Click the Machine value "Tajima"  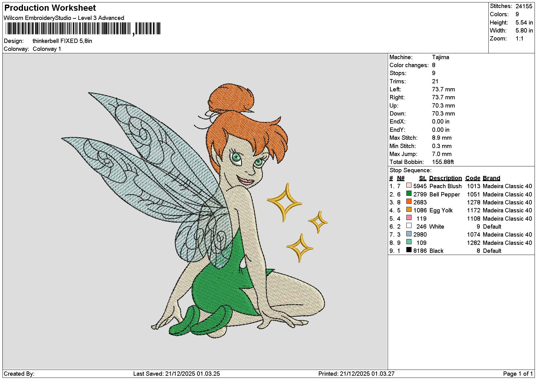coord(441,57)
